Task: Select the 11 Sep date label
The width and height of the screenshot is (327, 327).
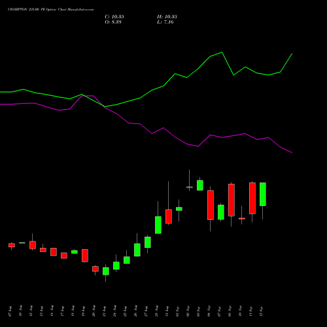Action: [x=251, y=311]
